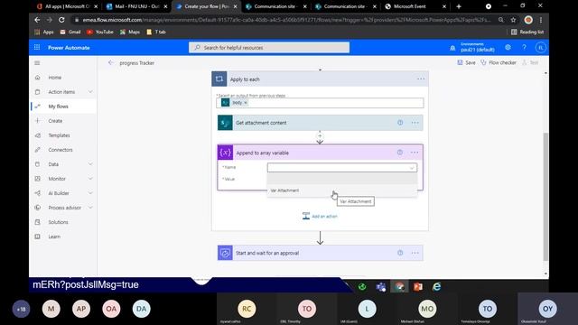Open help info on Append to array variable
The height and width of the screenshot is (325, 578).
[x=400, y=153]
